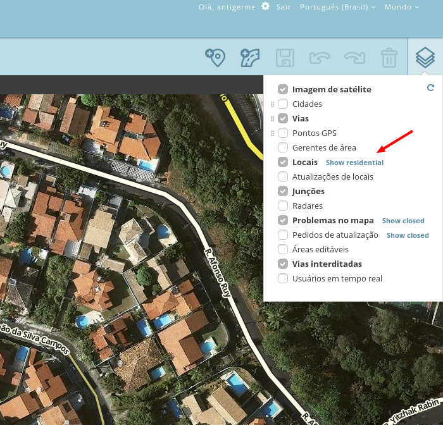Click Show closed beside Pedidos de atualização
This screenshot has width=443, height=425.
(x=408, y=235)
